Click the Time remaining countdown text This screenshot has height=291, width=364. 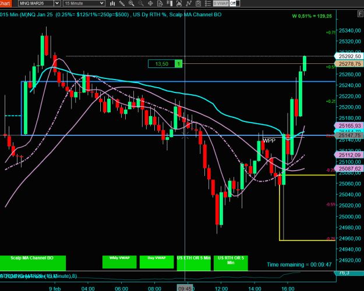pyautogui.click(x=299, y=264)
